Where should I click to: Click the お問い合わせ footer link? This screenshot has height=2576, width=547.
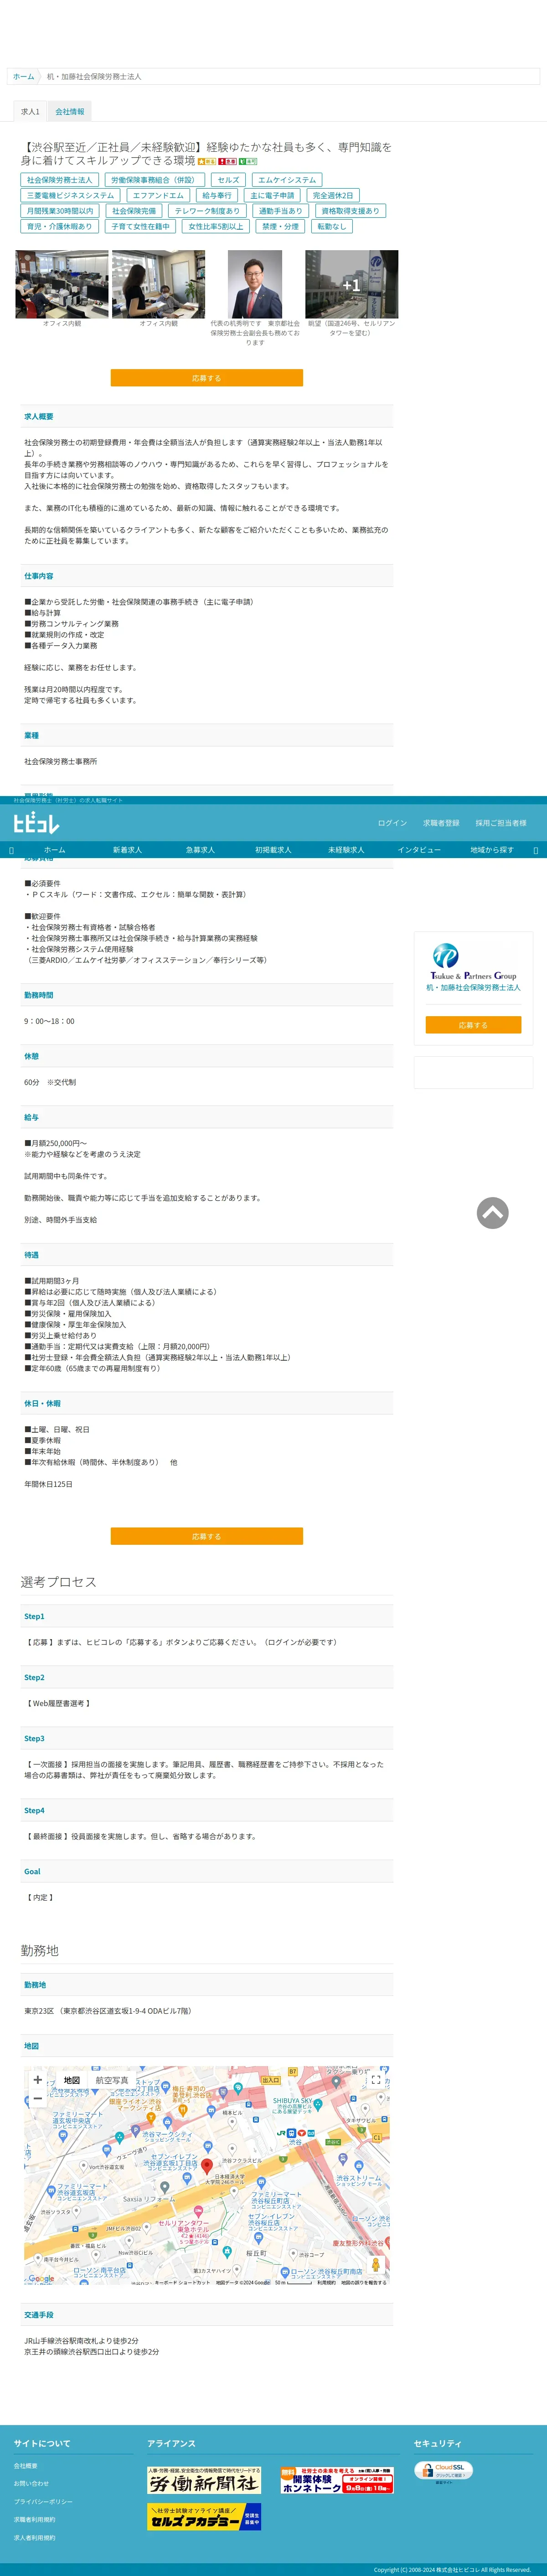pyautogui.click(x=31, y=2484)
